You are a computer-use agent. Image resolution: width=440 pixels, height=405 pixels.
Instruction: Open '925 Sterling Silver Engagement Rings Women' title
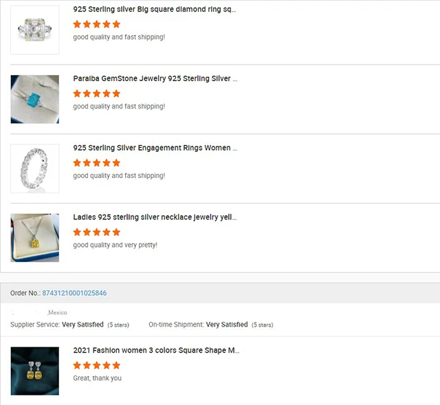click(x=155, y=148)
